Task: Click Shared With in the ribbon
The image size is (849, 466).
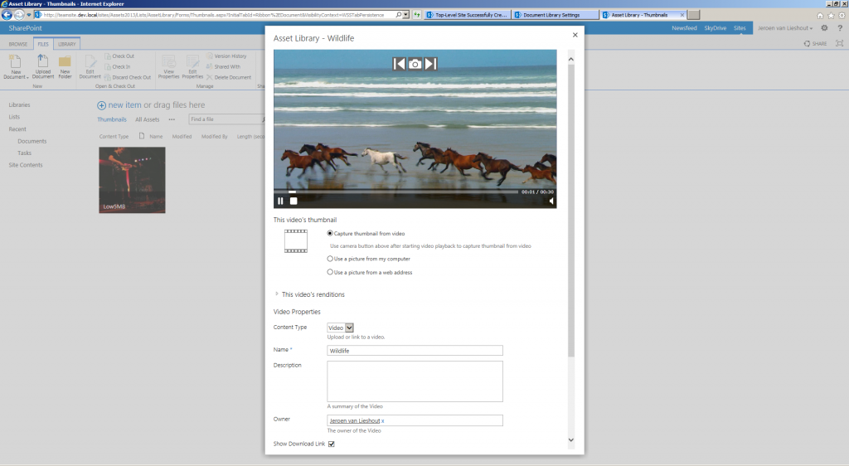Action: [x=223, y=66]
